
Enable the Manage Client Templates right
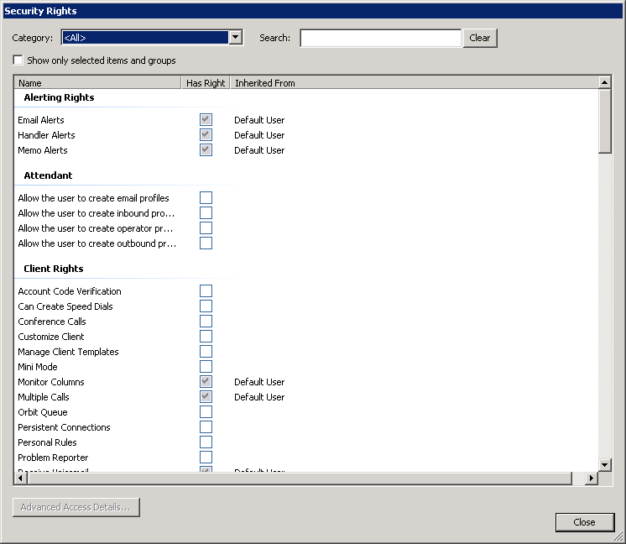pyautogui.click(x=206, y=352)
